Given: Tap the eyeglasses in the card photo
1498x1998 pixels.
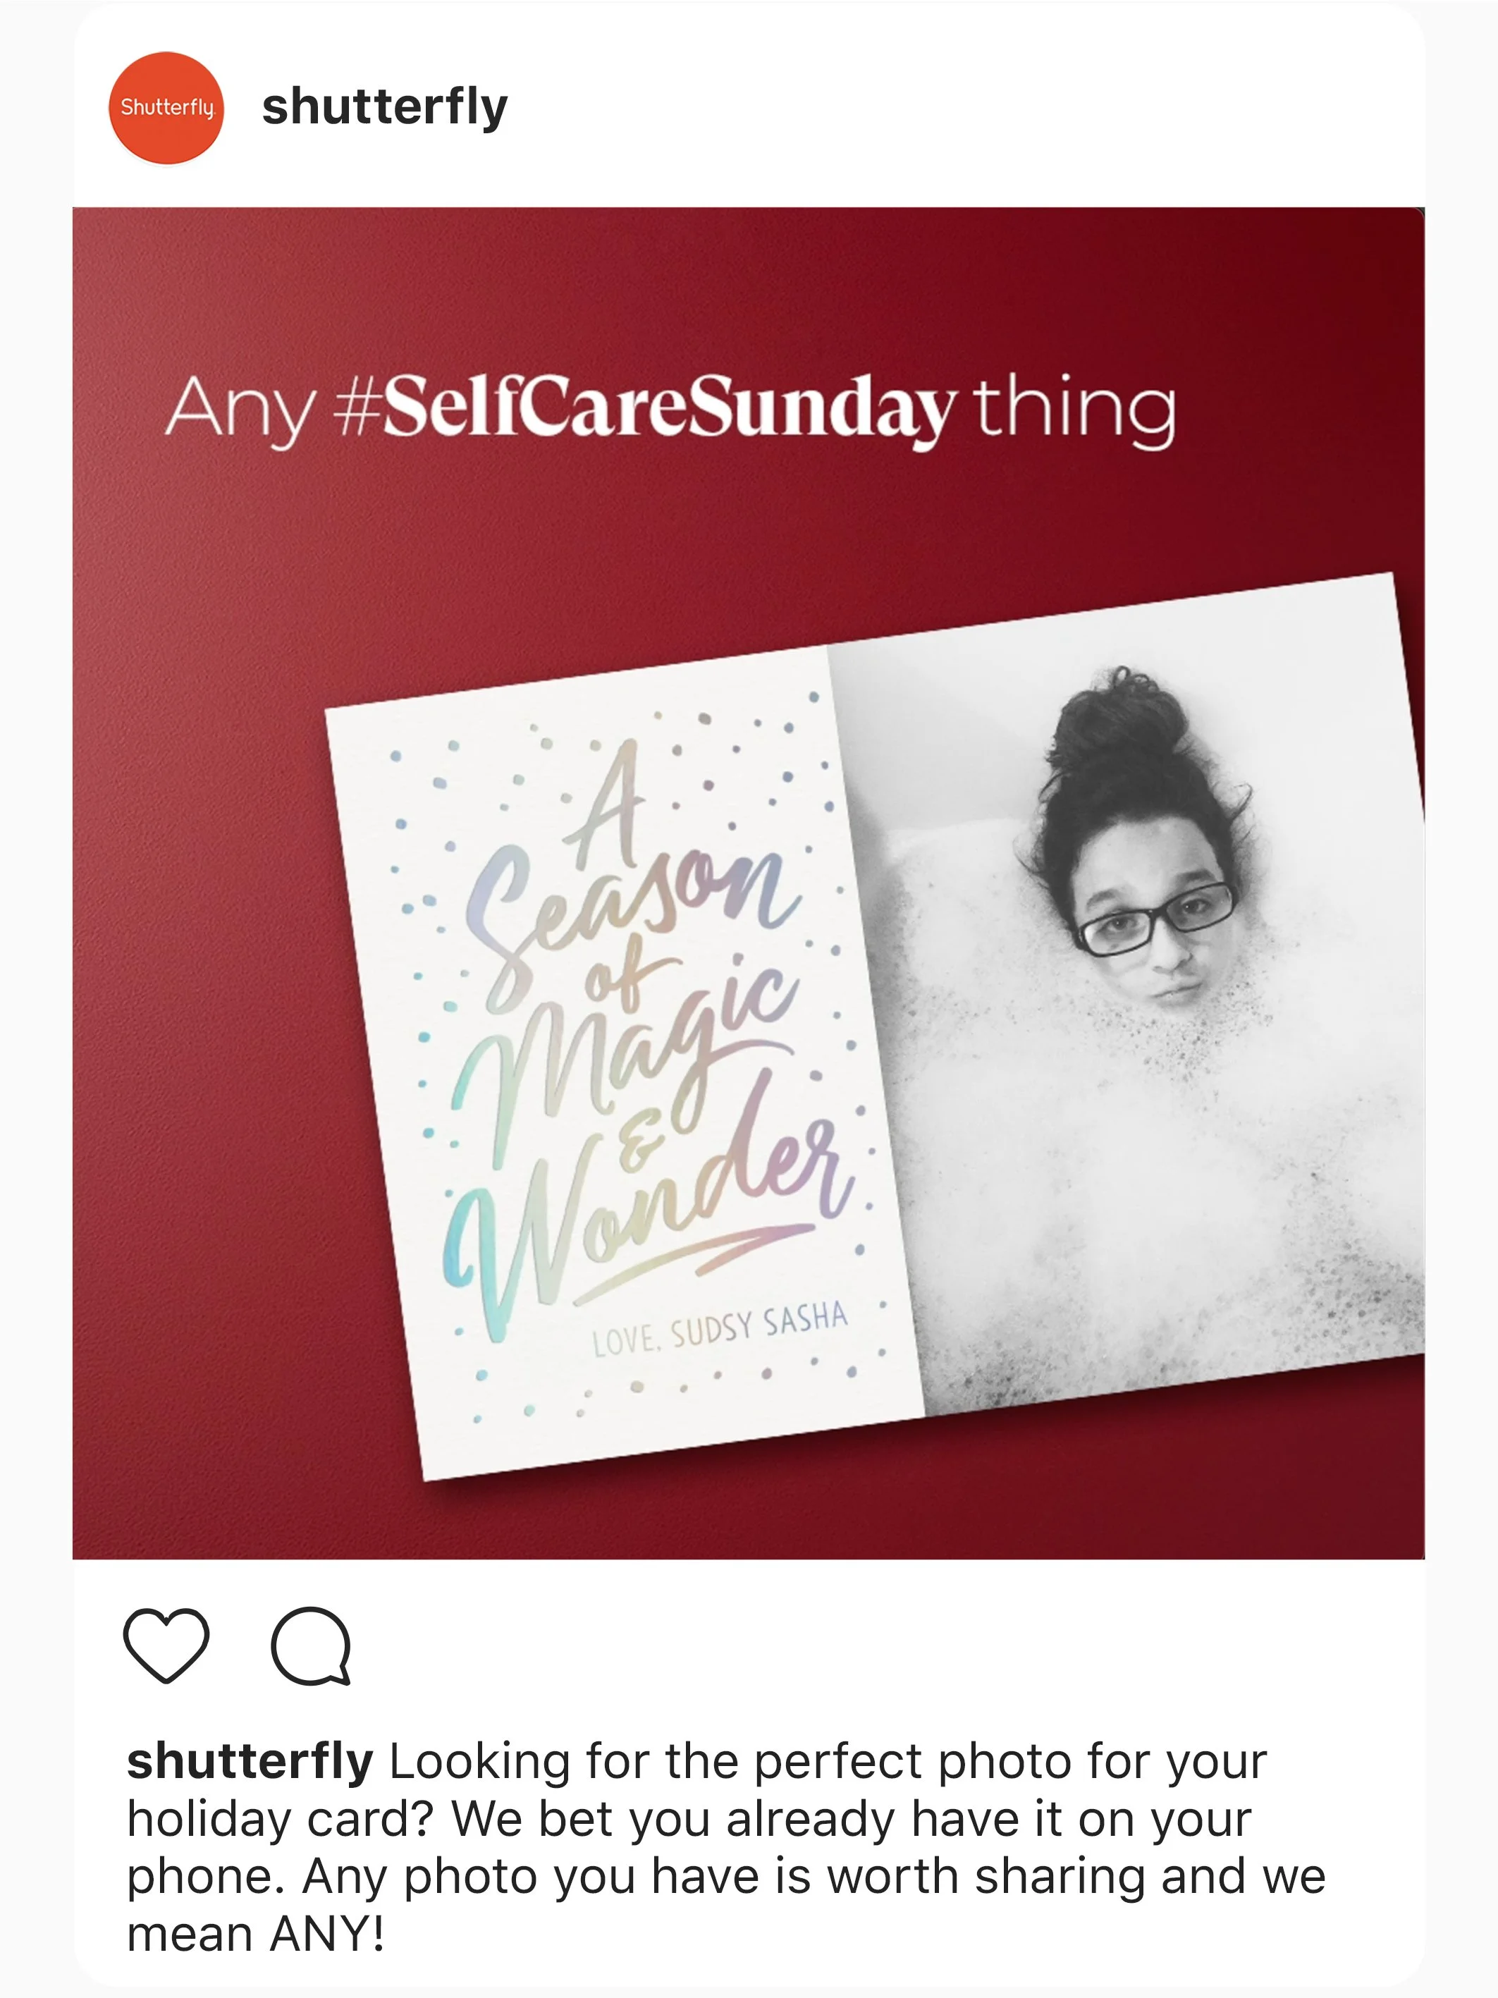Looking at the screenshot, I should pyautogui.click(x=1156, y=919).
